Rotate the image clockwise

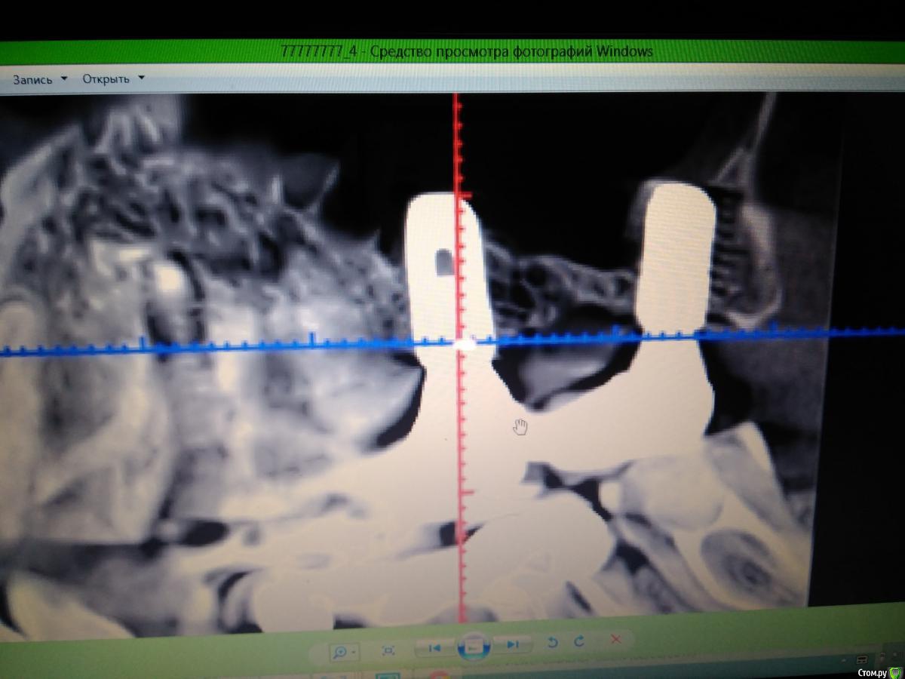click(x=579, y=641)
